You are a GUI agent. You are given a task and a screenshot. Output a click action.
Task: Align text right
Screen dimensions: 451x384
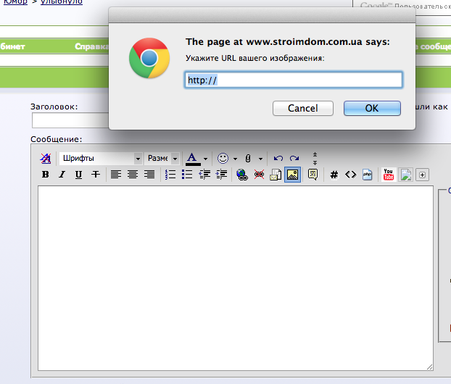149,175
